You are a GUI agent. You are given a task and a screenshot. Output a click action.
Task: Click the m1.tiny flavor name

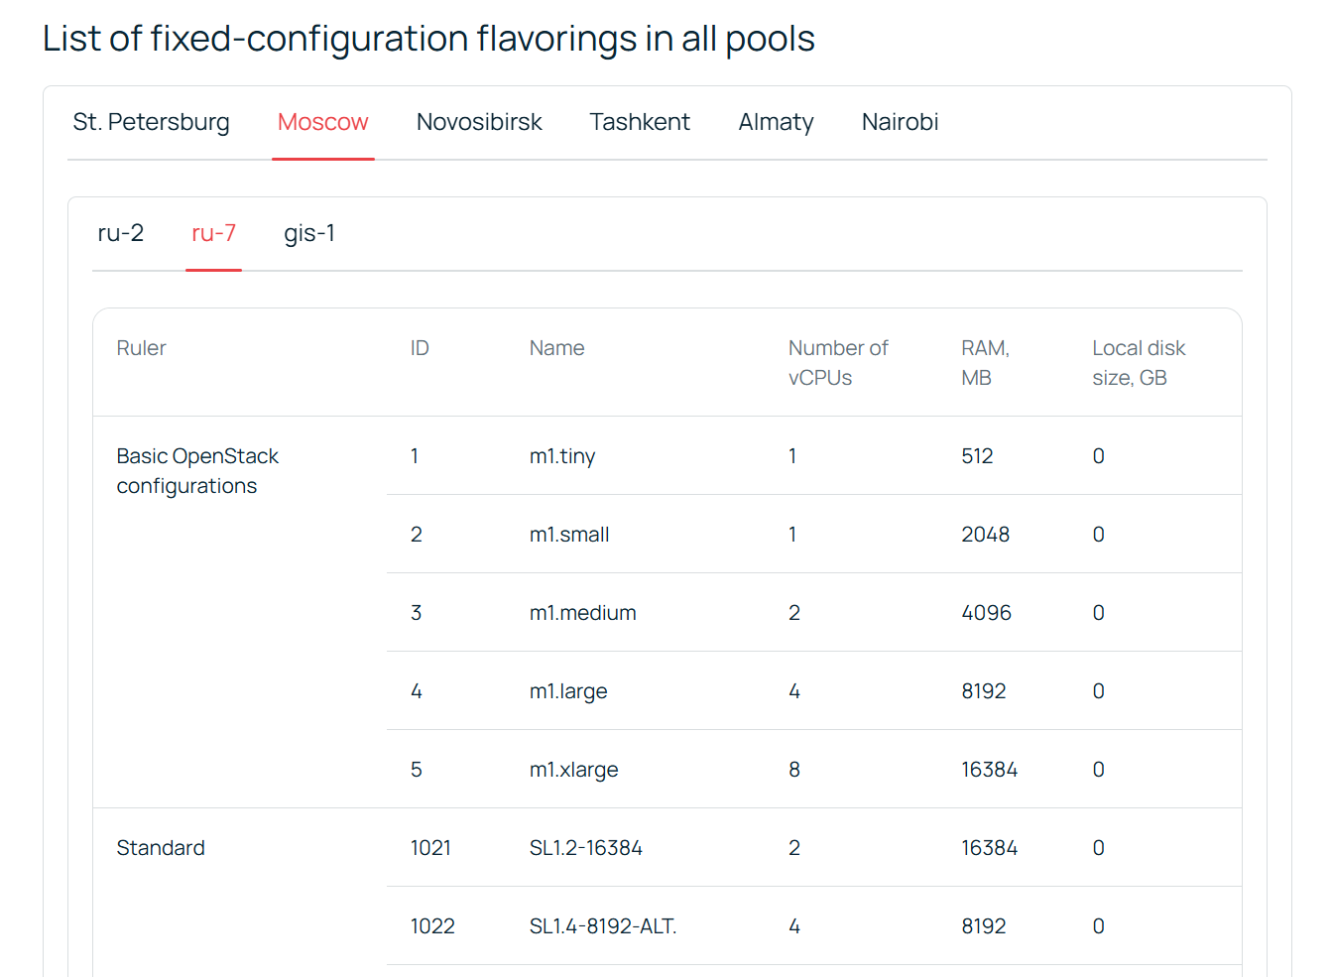562,456
